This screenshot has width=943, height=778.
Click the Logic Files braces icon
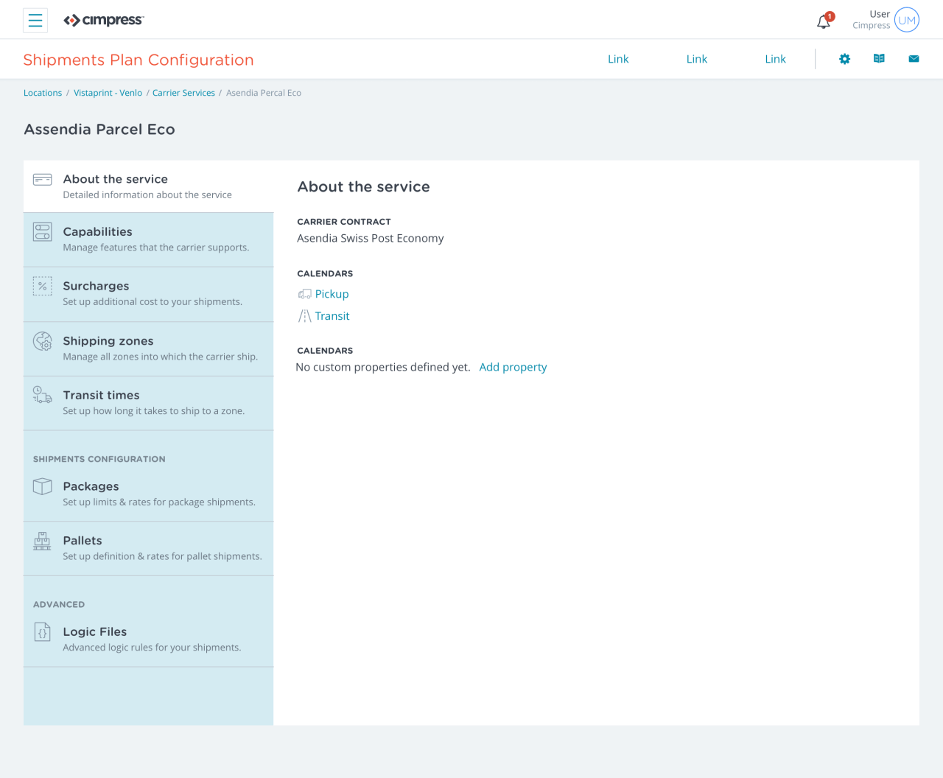click(x=43, y=632)
